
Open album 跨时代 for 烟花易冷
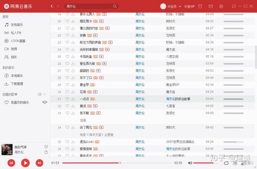click(170, 21)
